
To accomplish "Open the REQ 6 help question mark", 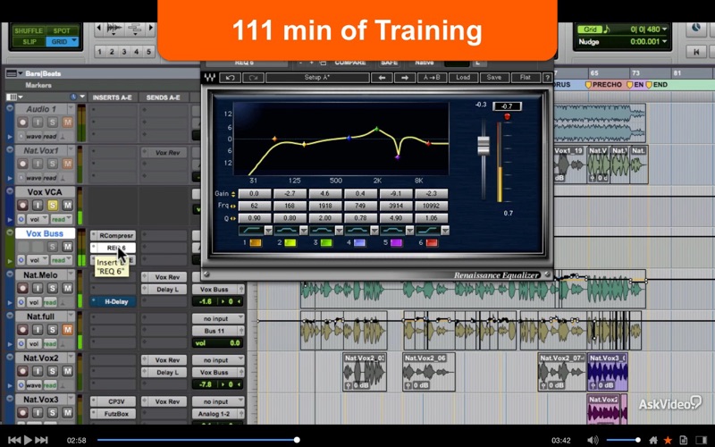I will (547, 78).
